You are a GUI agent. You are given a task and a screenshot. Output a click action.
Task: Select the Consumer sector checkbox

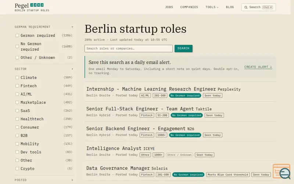(x=17, y=127)
